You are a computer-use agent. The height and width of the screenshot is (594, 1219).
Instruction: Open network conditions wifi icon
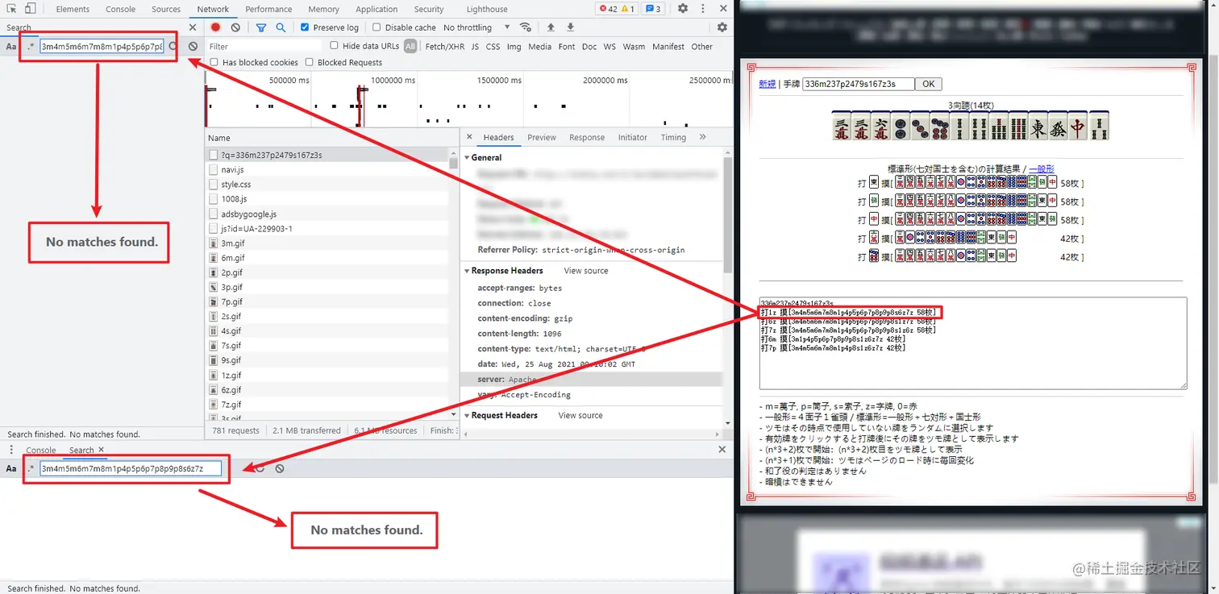(x=526, y=27)
